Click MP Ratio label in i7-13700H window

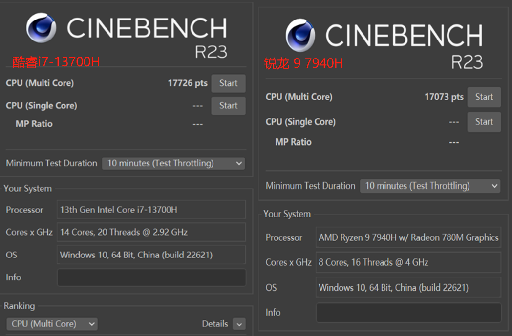coord(34,124)
